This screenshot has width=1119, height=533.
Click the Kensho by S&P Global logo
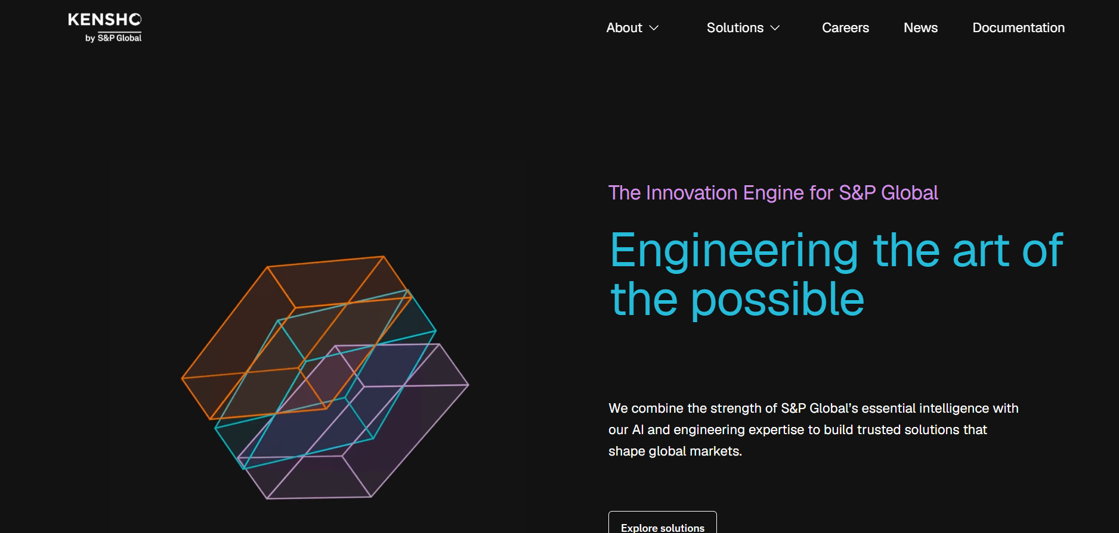coord(105,27)
